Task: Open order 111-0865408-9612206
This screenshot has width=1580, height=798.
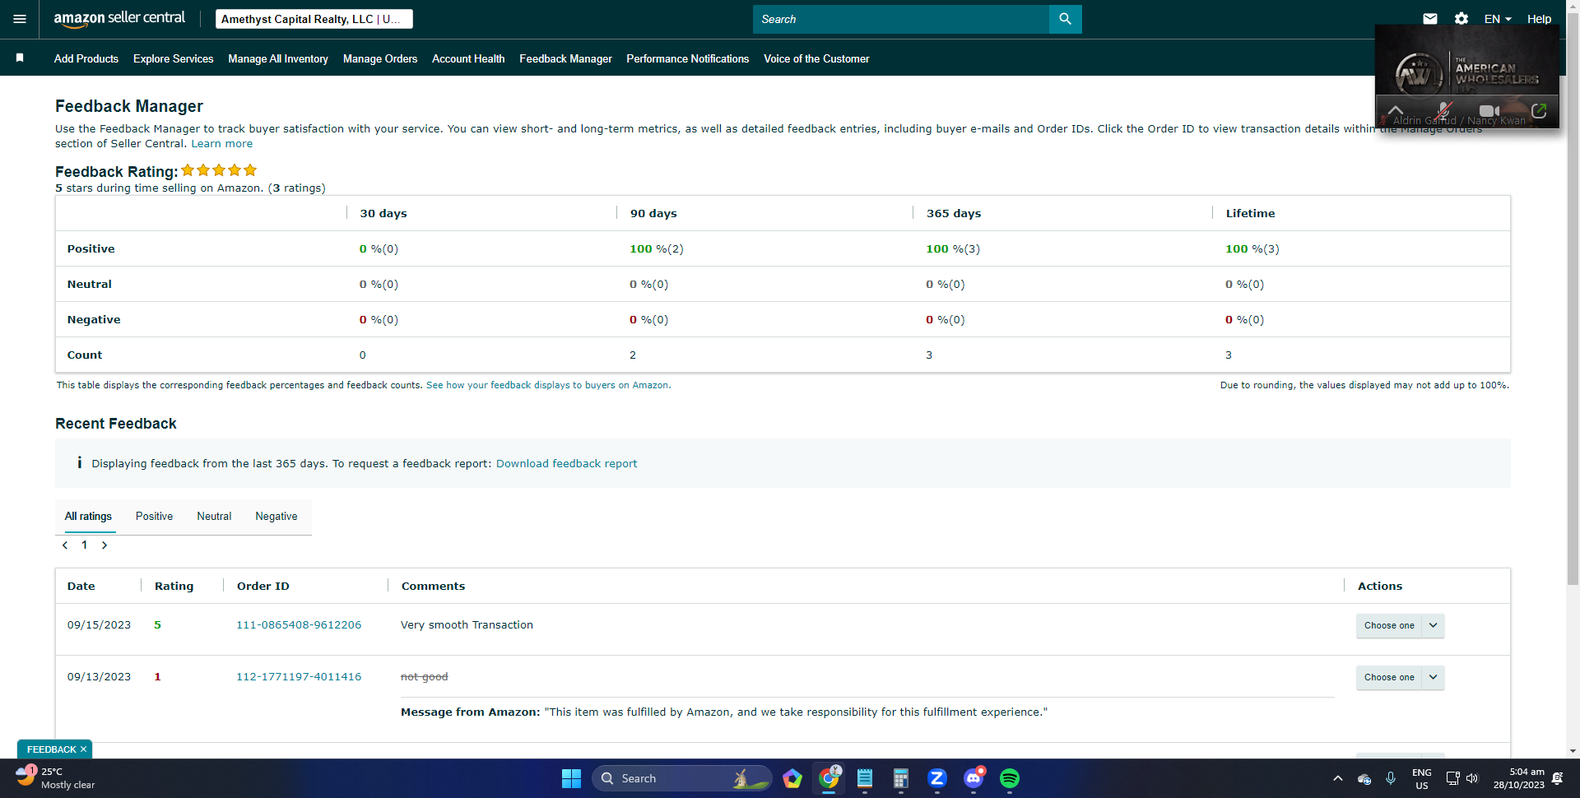Action: point(299,625)
